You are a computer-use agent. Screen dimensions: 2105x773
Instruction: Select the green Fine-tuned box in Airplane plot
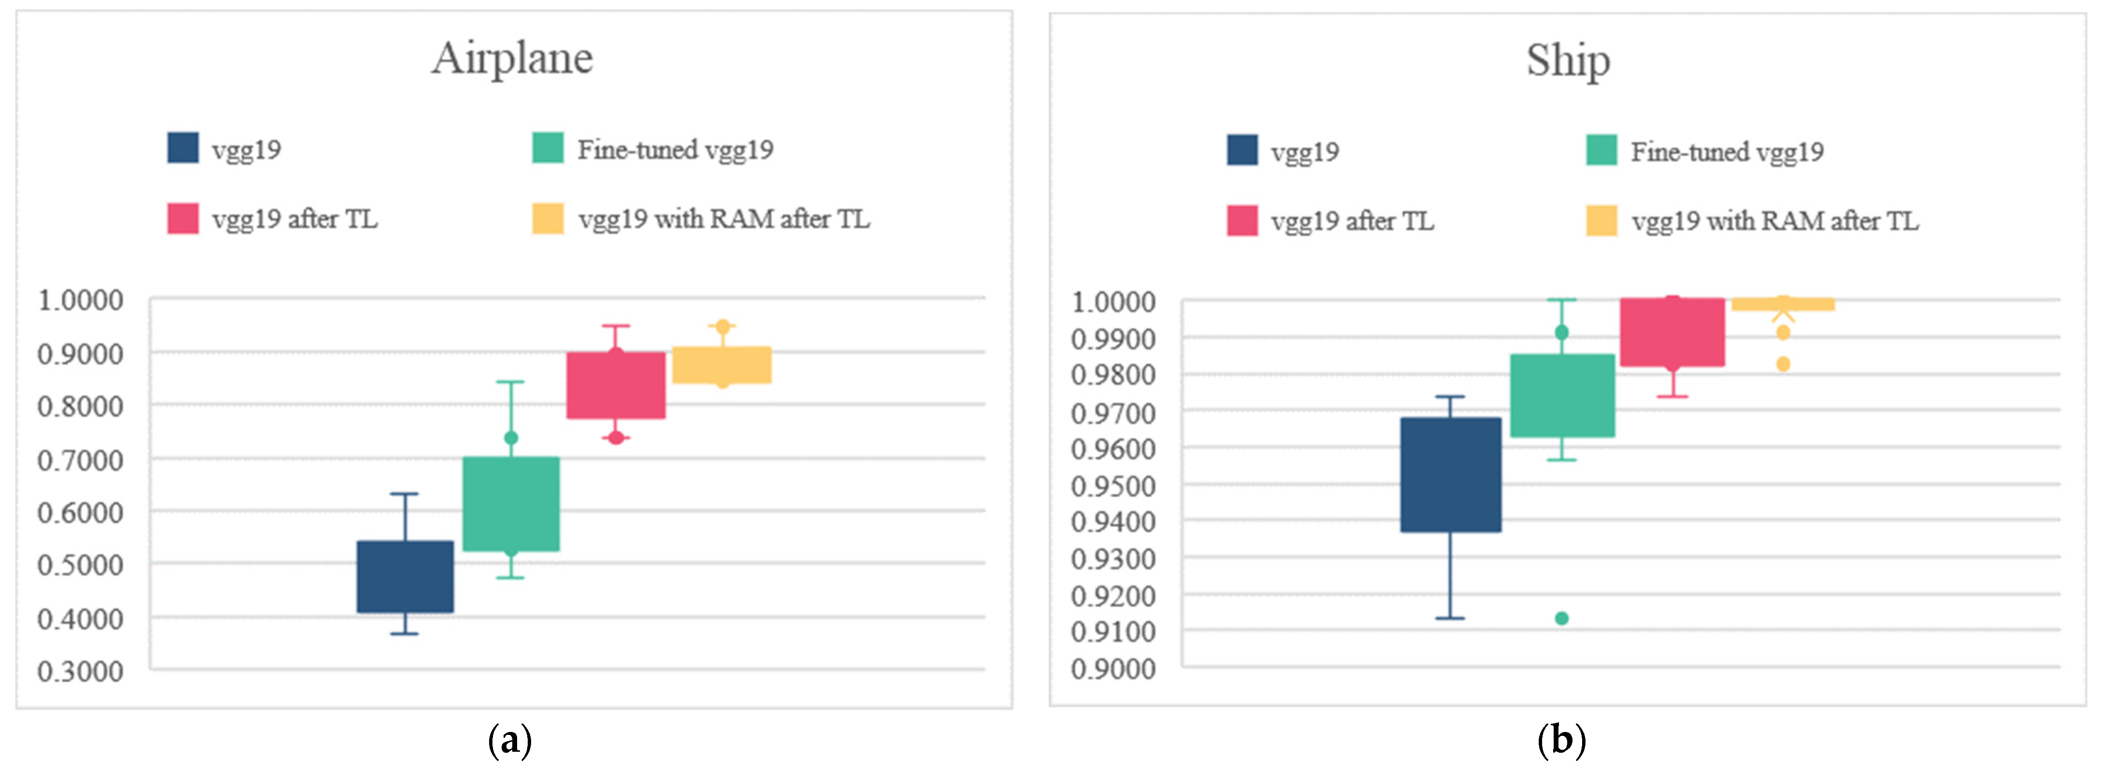tap(512, 503)
